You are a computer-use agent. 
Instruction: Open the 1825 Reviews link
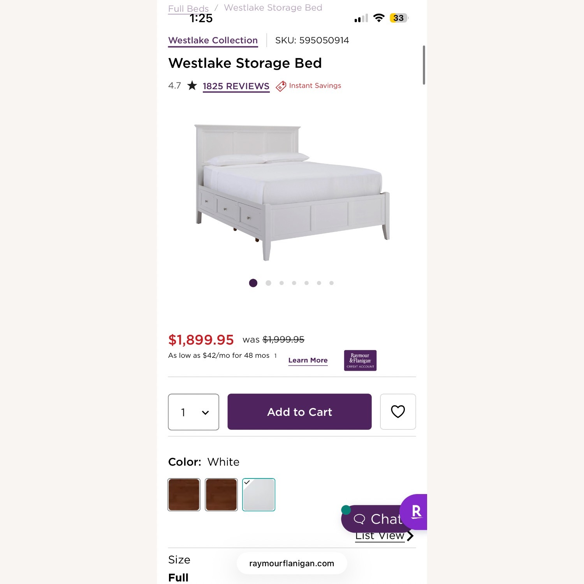[x=236, y=86]
